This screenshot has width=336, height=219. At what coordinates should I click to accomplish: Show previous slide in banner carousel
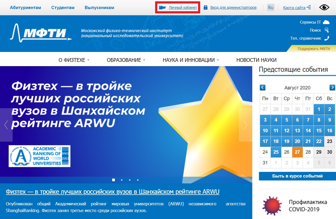[x=6, y=125]
